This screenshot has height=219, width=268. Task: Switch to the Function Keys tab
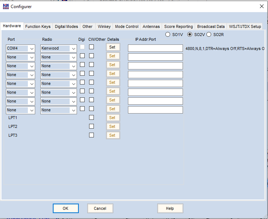pos(38,26)
